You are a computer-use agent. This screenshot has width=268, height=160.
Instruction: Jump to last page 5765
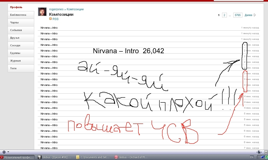[x=238, y=15]
